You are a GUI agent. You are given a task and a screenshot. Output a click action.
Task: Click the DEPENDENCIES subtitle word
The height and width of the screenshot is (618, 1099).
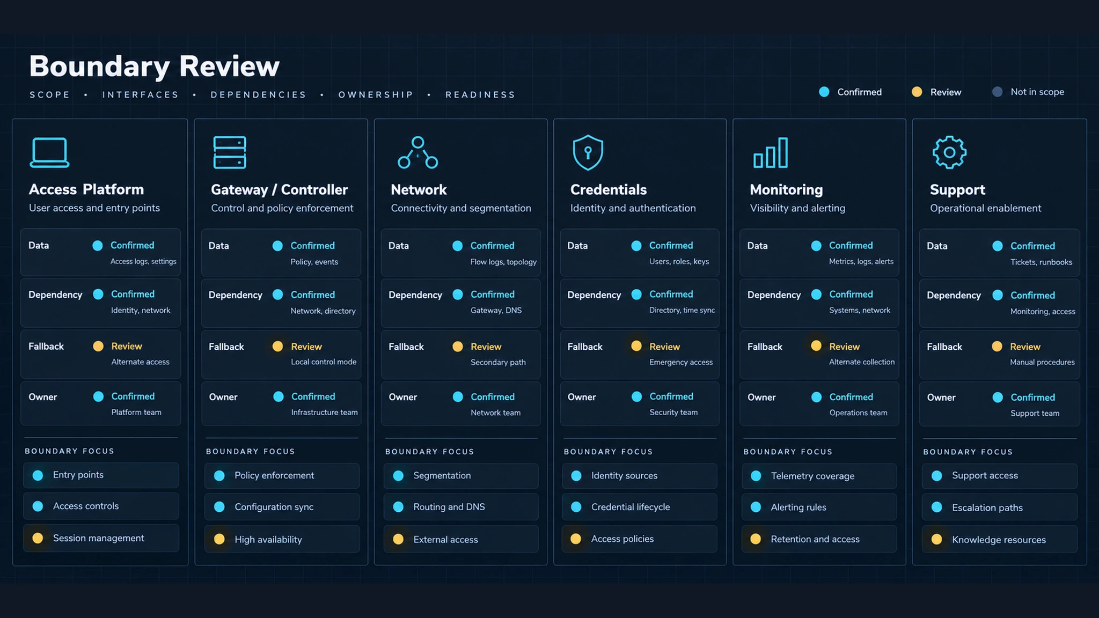pos(258,95)
